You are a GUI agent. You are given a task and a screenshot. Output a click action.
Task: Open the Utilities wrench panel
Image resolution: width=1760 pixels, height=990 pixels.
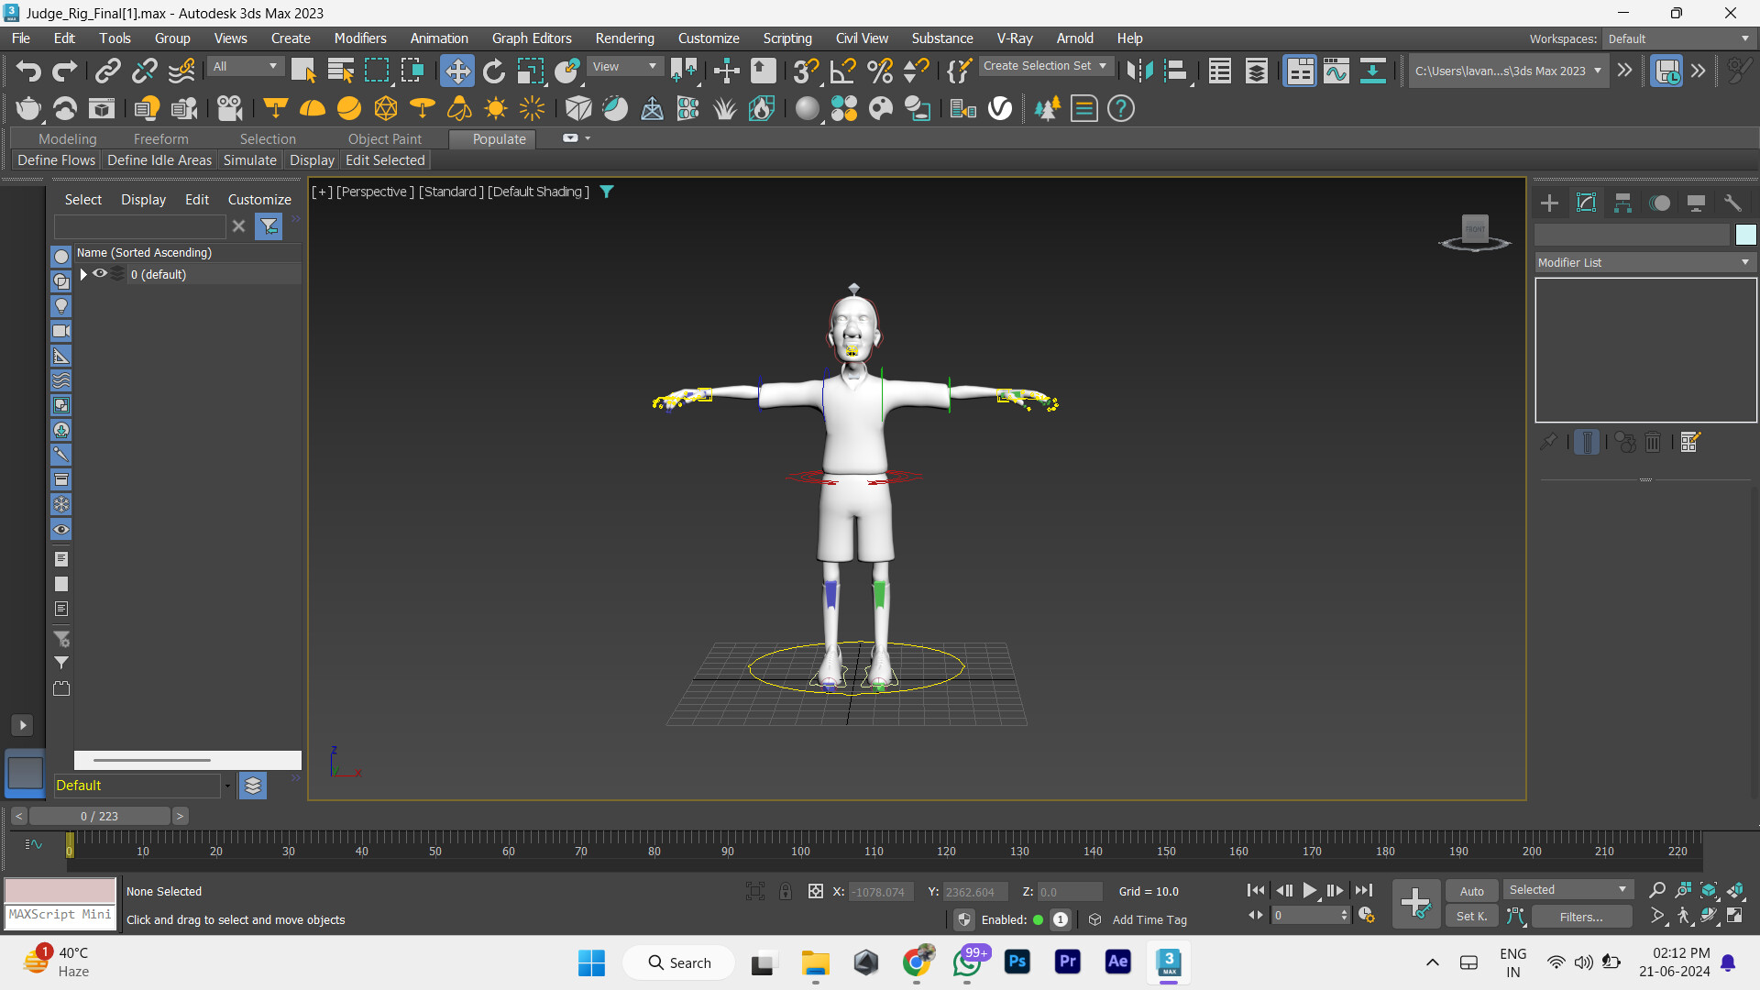[x=1732, y=203]
